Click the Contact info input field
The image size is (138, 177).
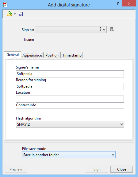[70, 112]
